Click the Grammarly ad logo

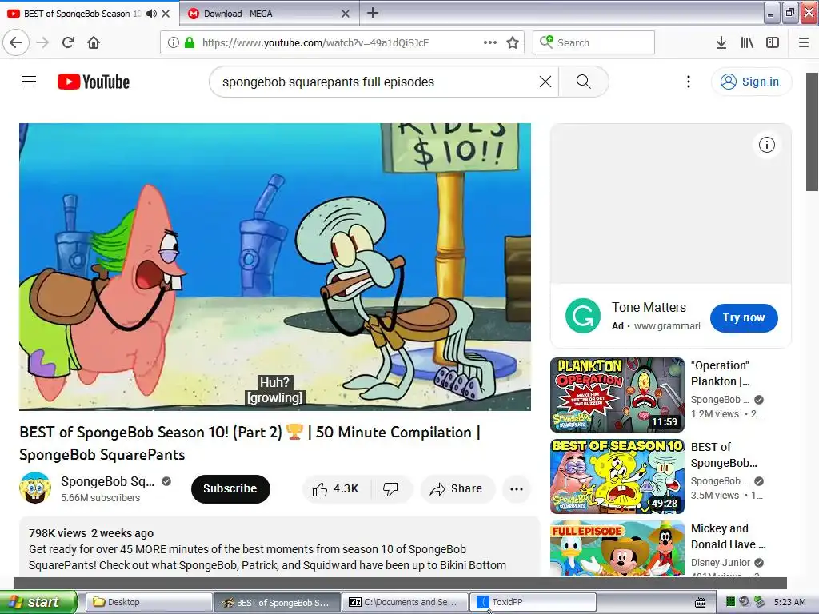583,315
